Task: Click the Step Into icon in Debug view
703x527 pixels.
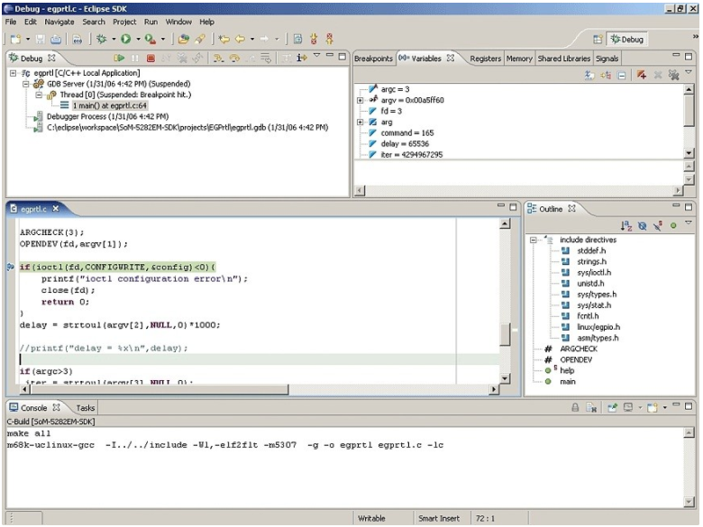Action: [x=218, y=58]
